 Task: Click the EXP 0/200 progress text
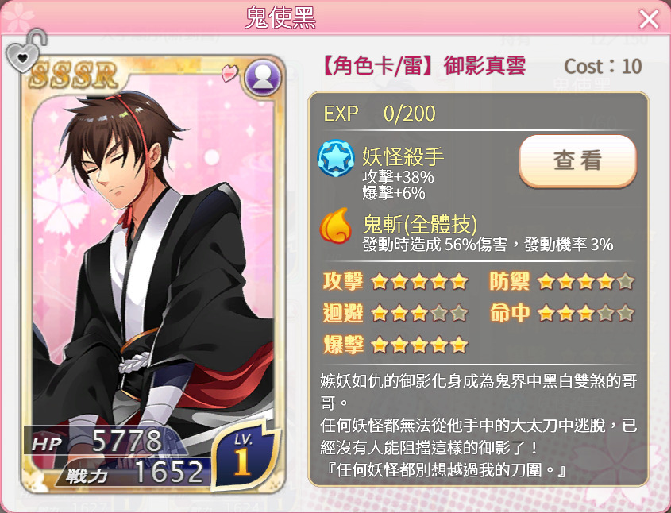click(x=379, y=114)
